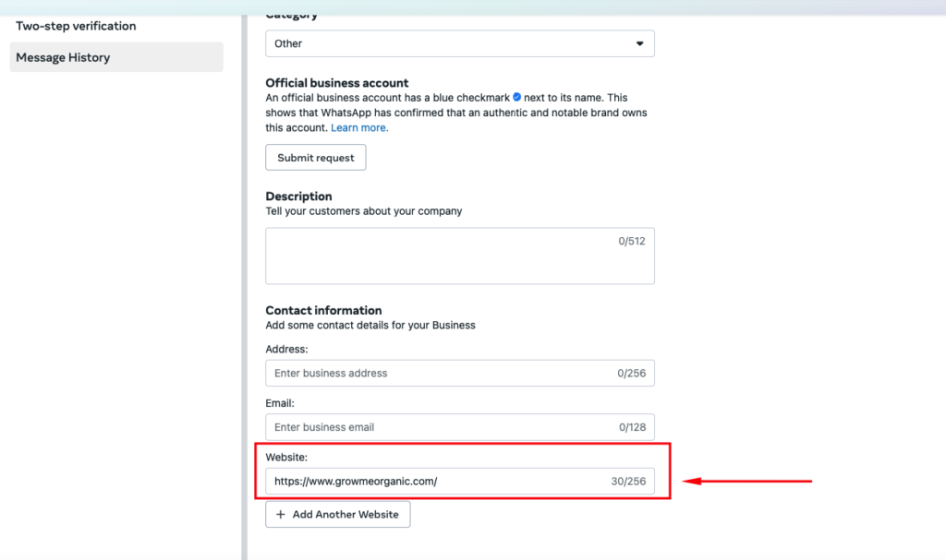Click the Official business account heading
946x560 pixels.
click(336, 83)
